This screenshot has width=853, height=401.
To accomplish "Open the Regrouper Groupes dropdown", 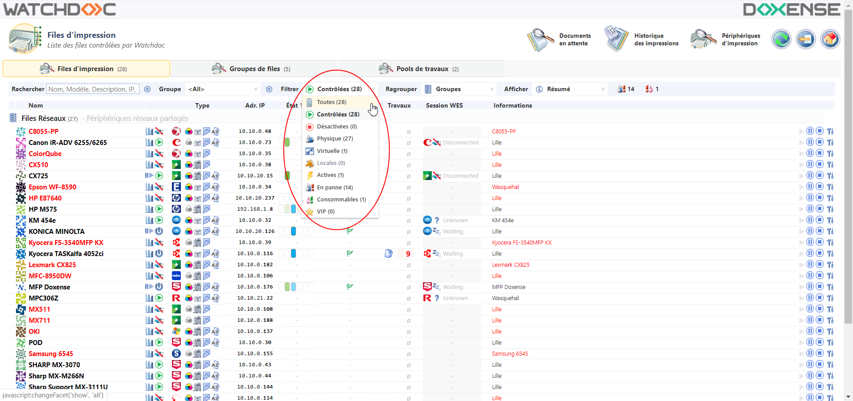I will tap(459, 89).
